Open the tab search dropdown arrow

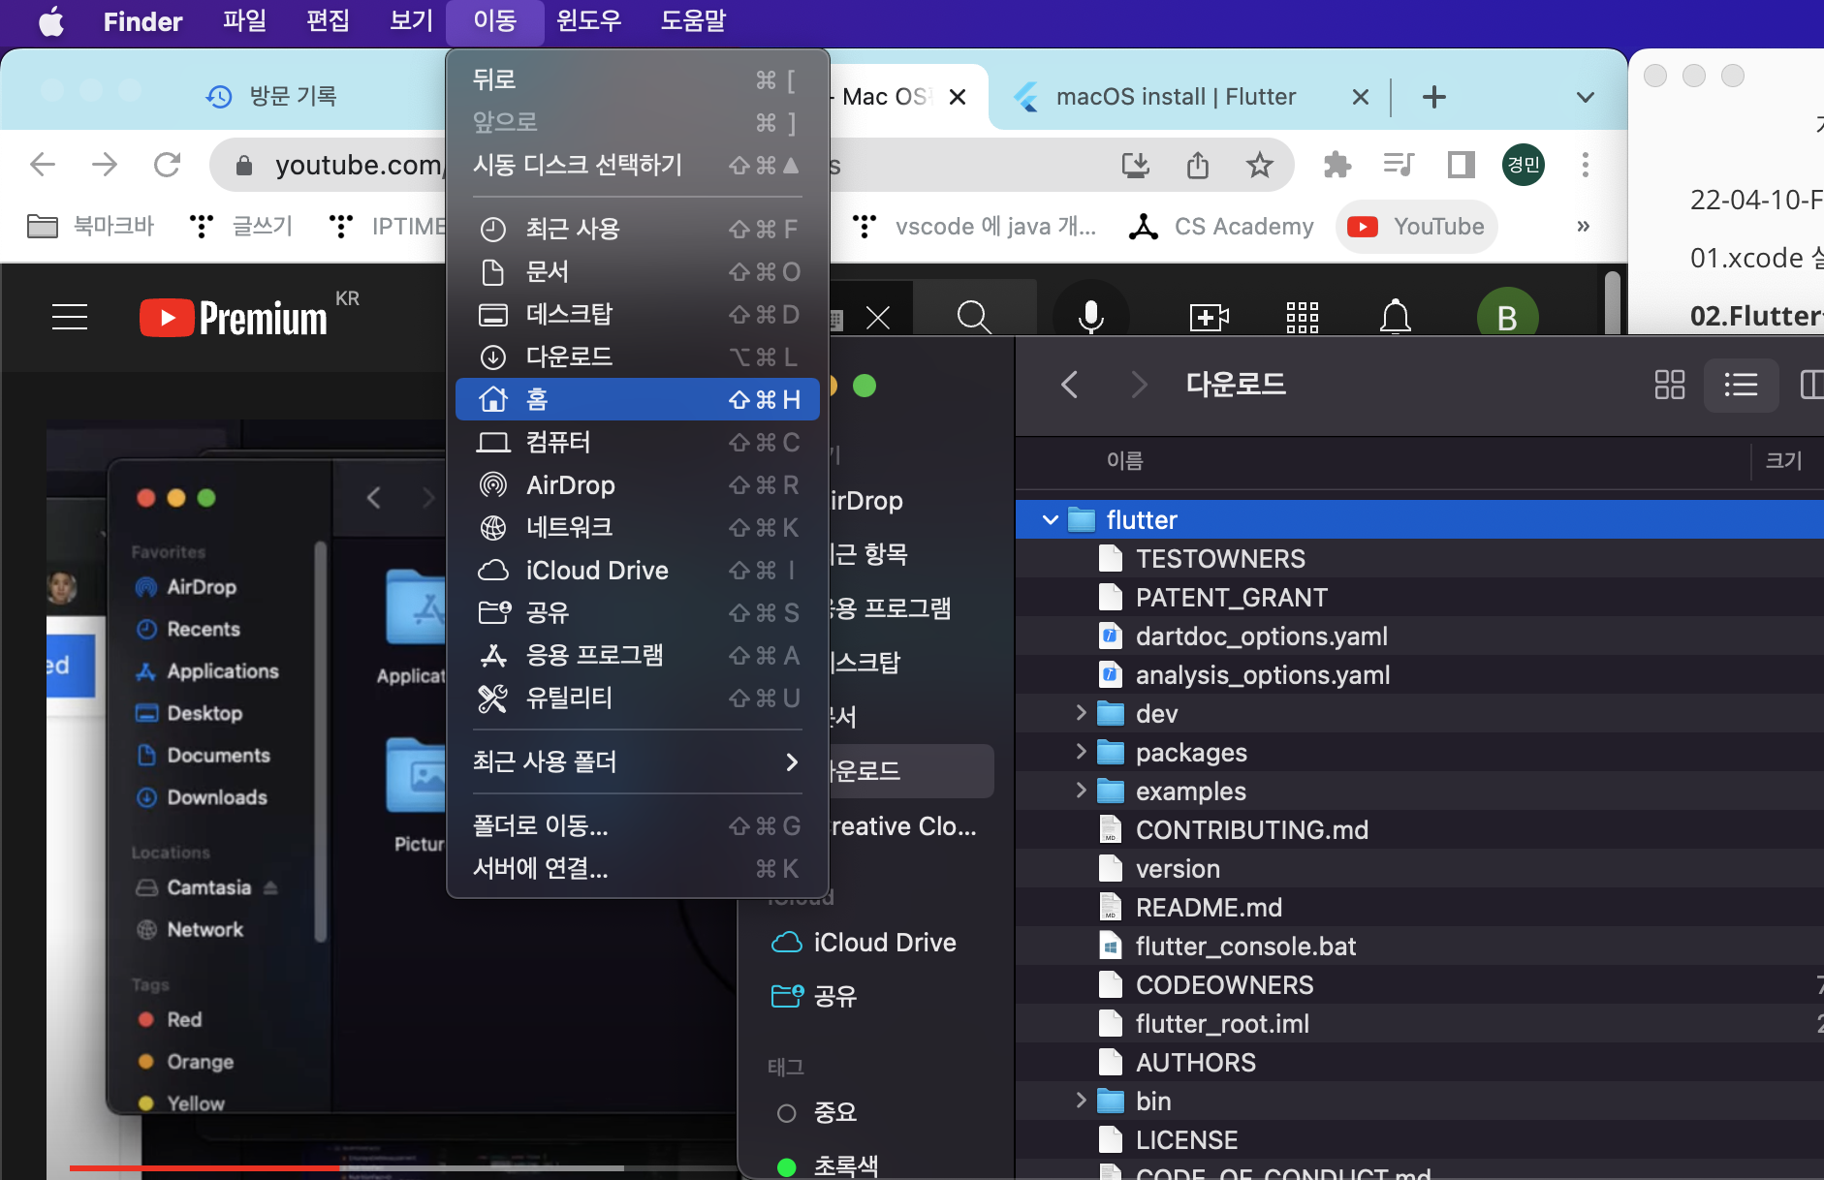click(1586, 97)
